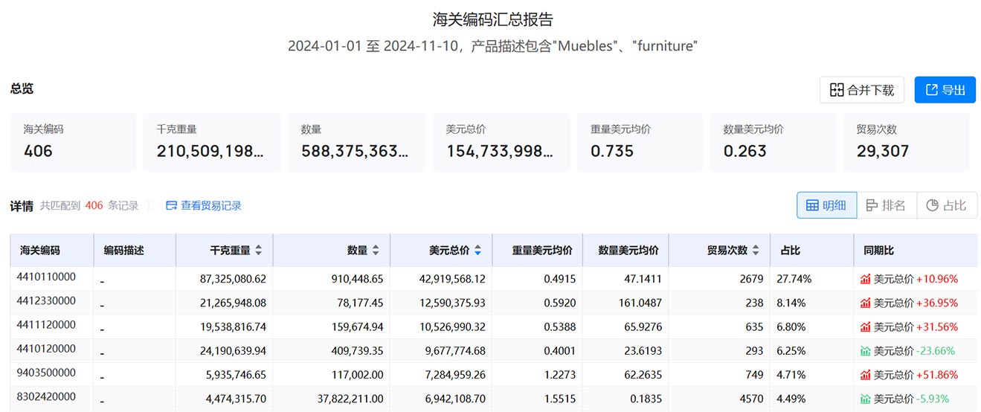Click trend icon in row 4410110000
The width and height of the screenshot is (981, 412).
click(865, 279)
